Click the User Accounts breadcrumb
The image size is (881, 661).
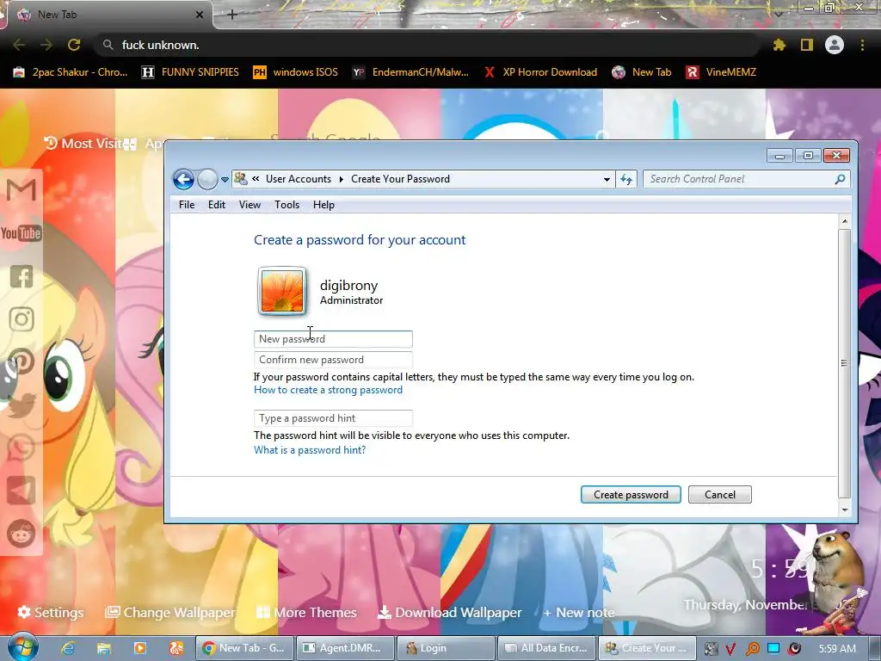pyautogui.click(x=299, y=179)
